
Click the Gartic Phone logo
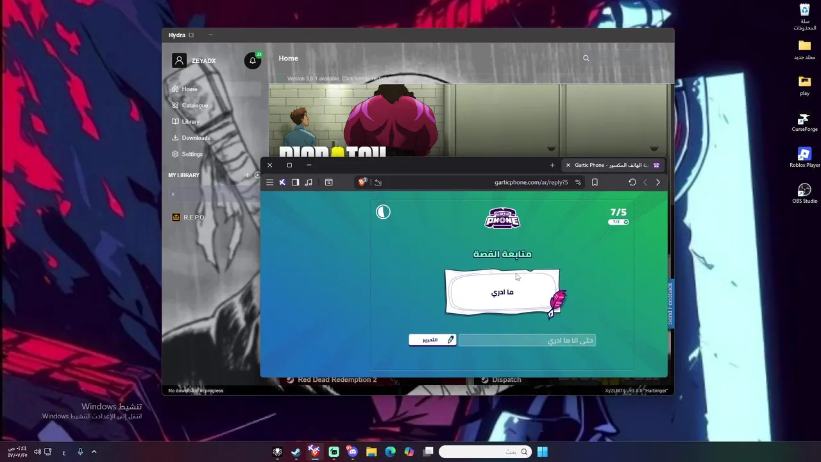(x=502, y=218)
